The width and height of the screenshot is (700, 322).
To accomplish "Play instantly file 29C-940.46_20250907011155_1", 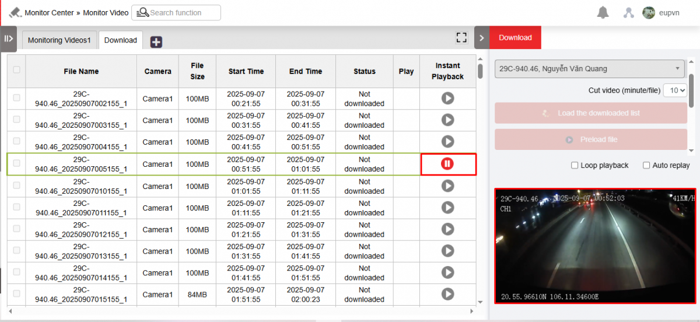I will [x=447, y=207].
